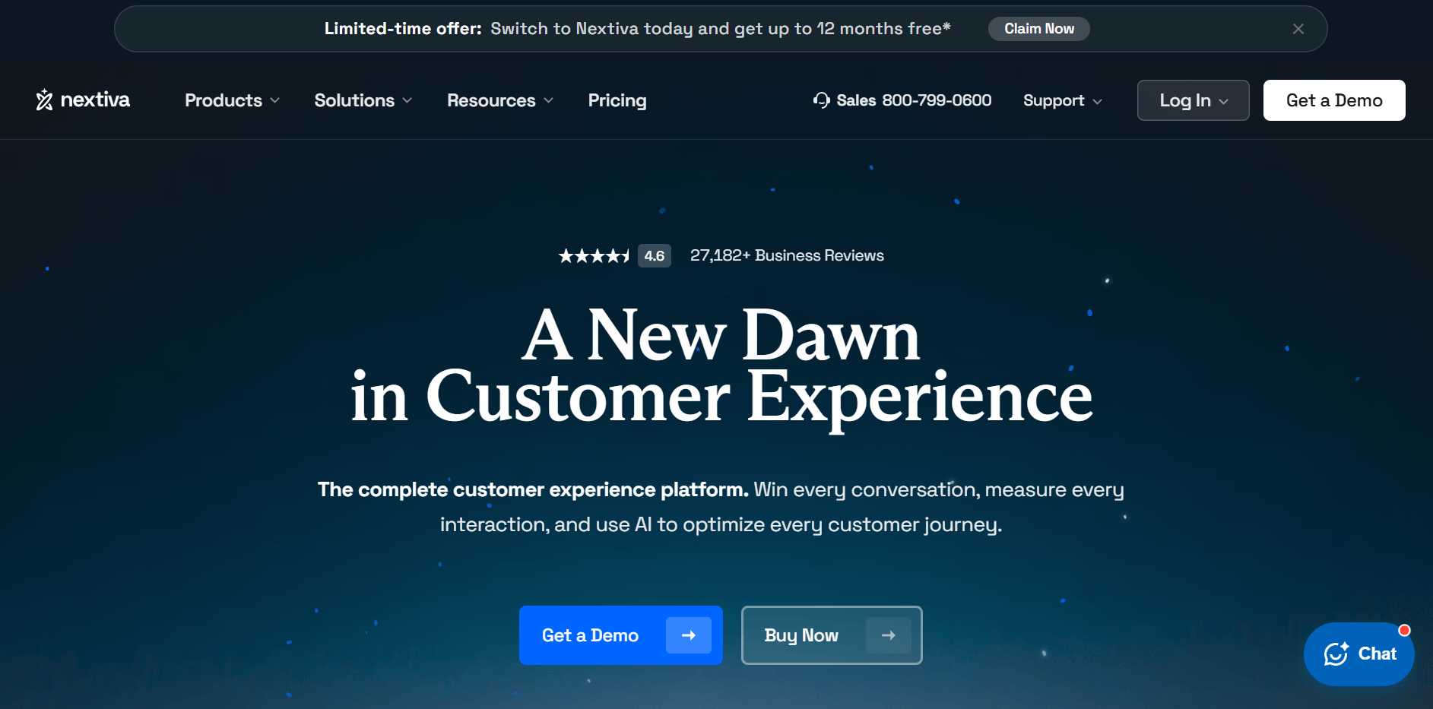Click the 4.6 rating badge
This screenshot has height=709, width=1433.
coord(655,256)
